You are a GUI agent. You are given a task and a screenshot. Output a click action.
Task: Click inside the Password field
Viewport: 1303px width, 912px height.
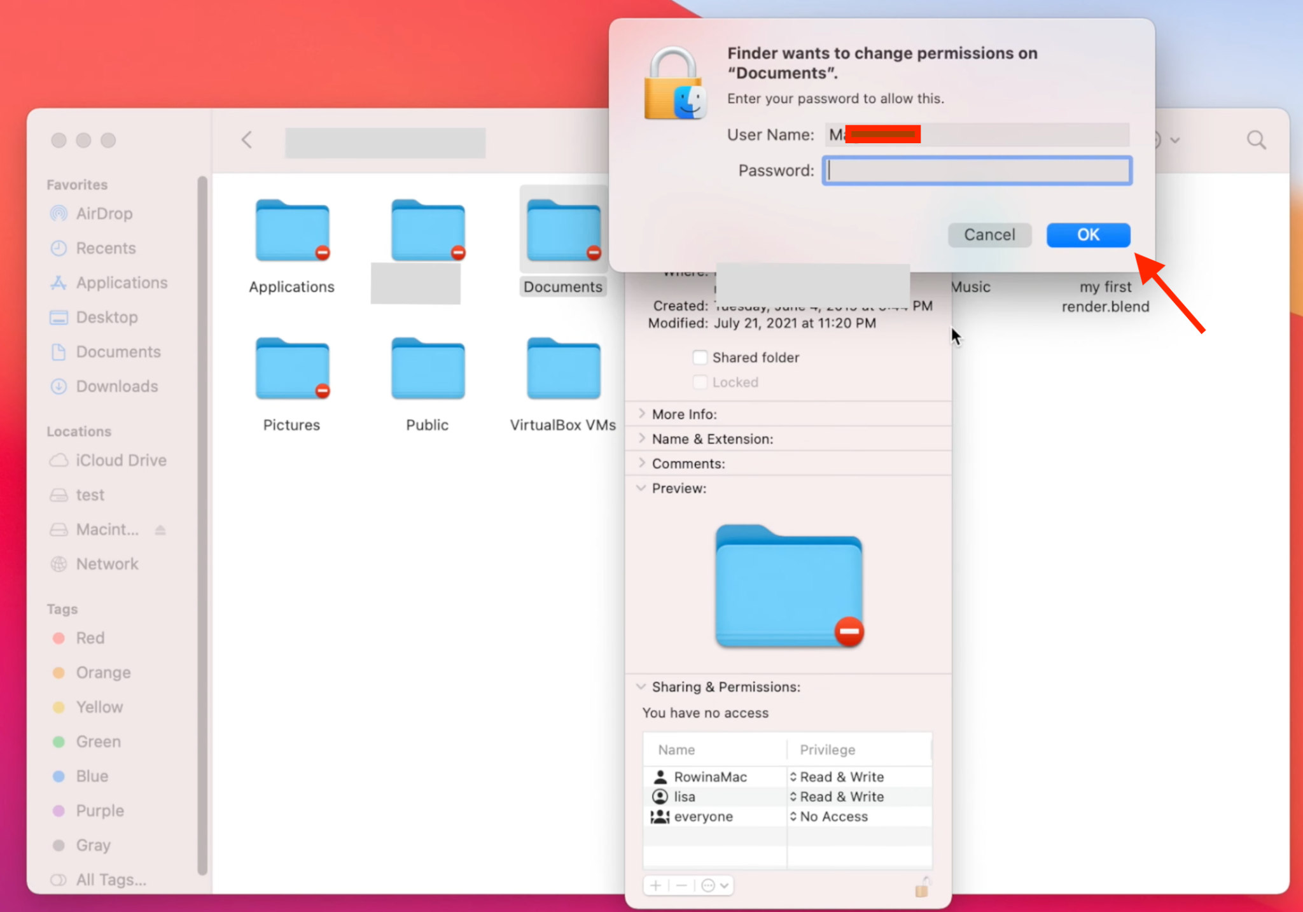pos(975,170)
